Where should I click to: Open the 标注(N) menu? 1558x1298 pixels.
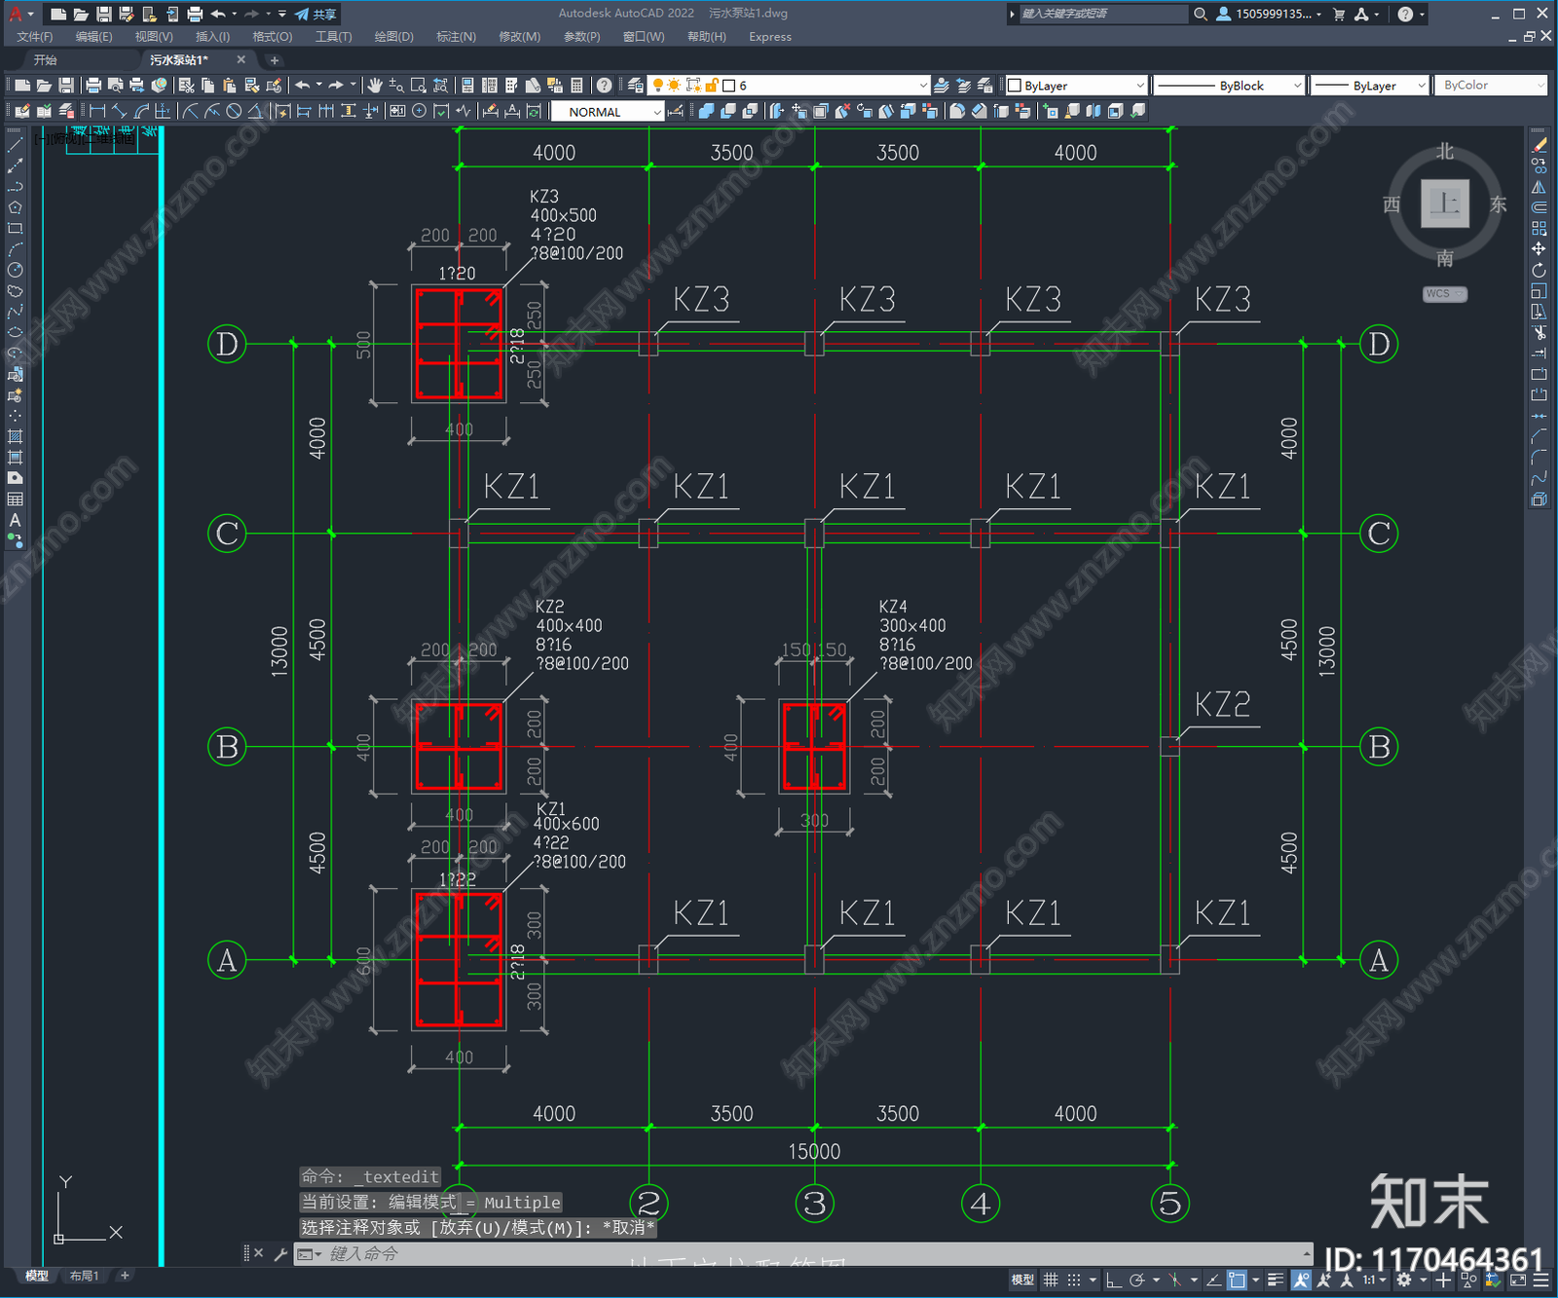point(456,37)
